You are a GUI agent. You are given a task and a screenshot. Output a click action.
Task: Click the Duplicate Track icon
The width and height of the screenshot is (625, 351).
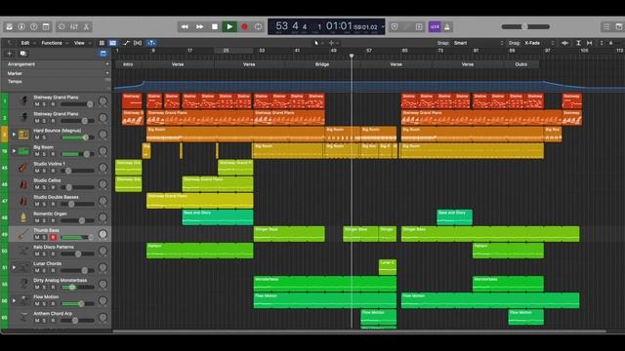tap(23, 54)
